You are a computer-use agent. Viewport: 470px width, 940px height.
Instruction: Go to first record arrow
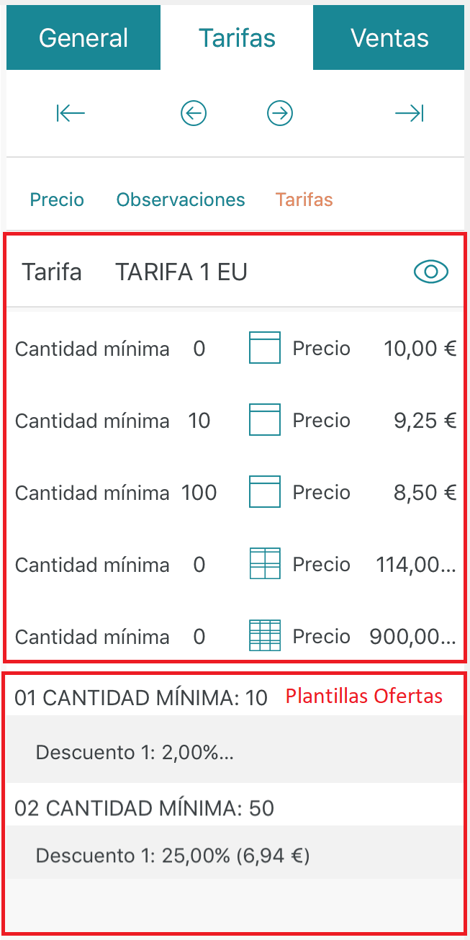[71, 113]
